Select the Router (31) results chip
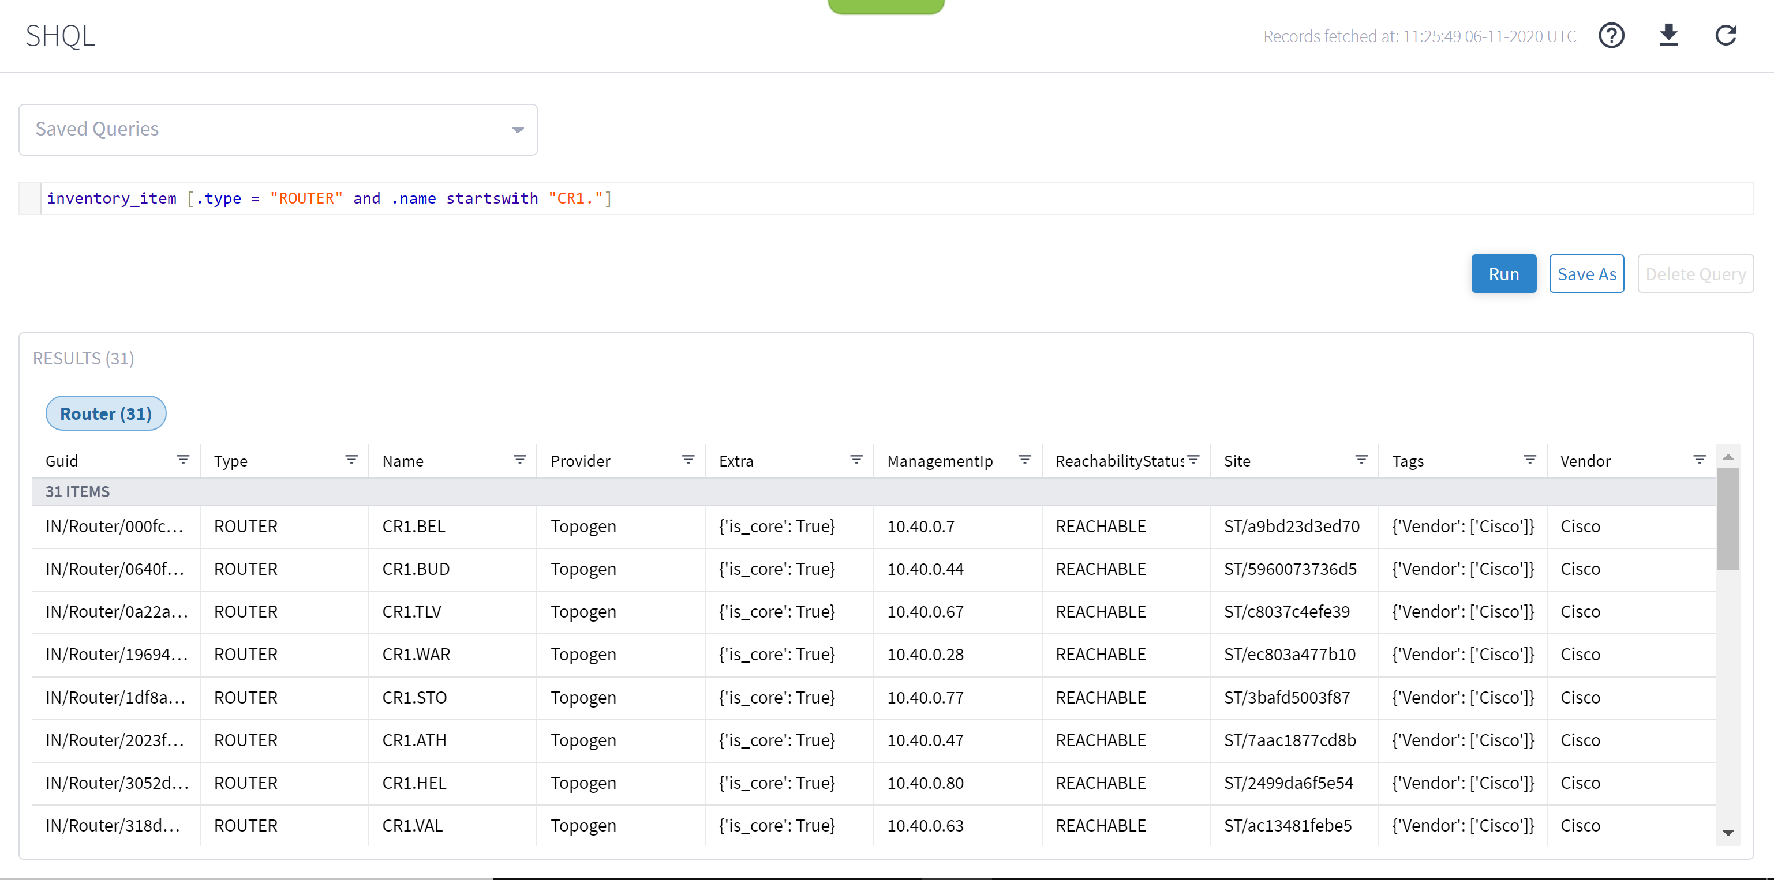This screenshot has height=880, width=1774. coord(106,413)
